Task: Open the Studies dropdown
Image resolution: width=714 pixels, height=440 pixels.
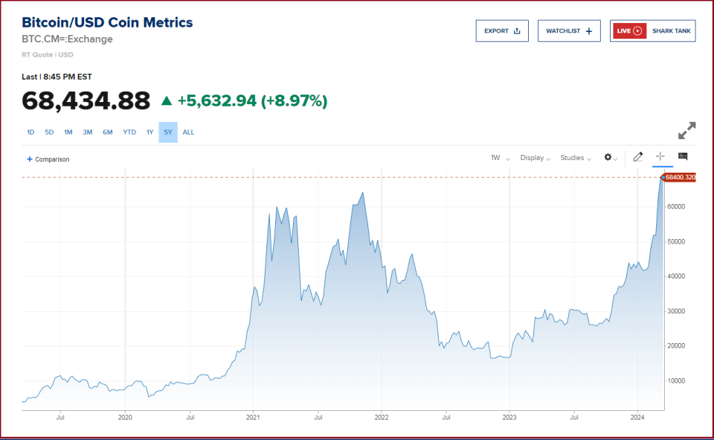Action: (576, 158)
